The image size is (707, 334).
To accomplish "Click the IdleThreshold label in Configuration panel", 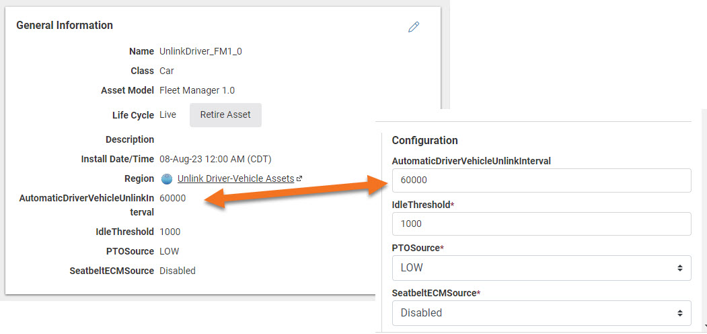I will (x=421, y=205).
